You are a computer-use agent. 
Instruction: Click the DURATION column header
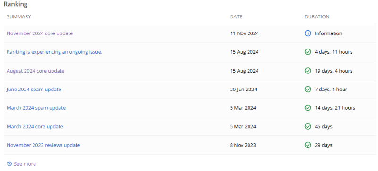317,17
